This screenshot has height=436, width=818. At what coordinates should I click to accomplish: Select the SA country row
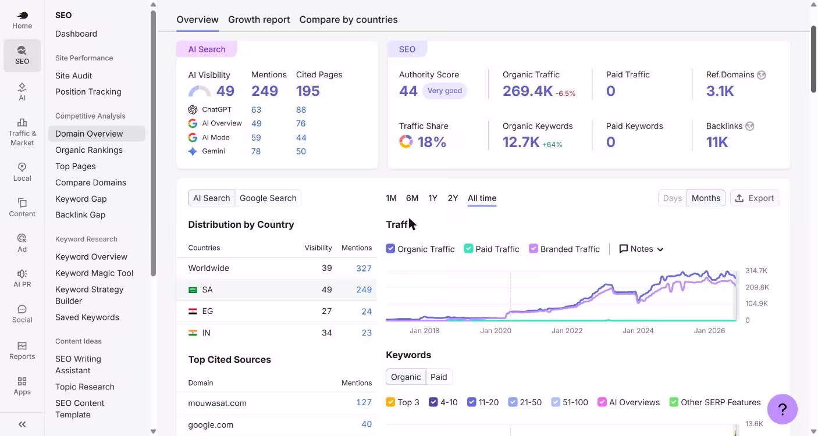point(277,290)
